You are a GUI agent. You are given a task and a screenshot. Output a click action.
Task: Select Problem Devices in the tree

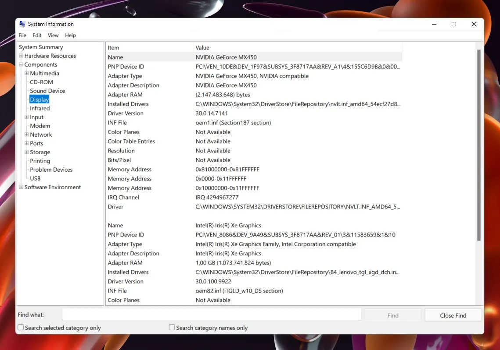(x=51, y=170)
